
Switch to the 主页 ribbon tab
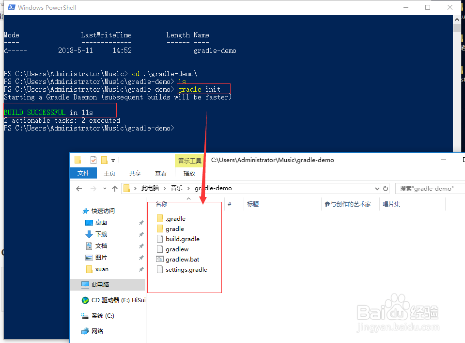[x=109, y=173]
